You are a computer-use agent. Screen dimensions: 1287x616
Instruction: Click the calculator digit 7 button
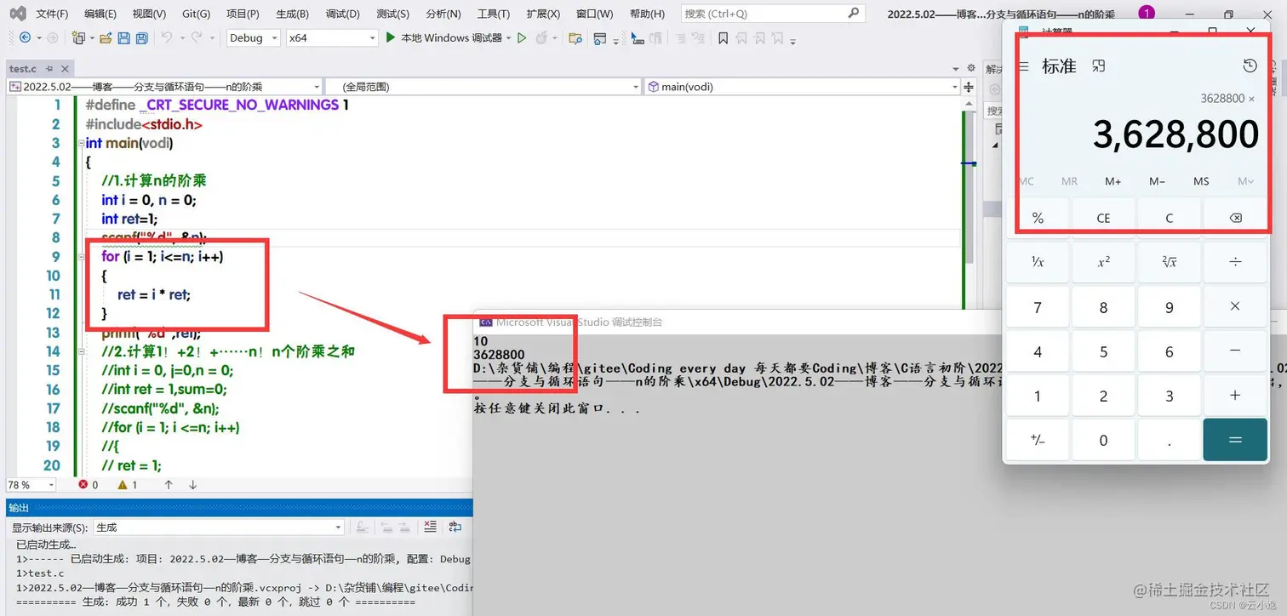click(1038, 306)
